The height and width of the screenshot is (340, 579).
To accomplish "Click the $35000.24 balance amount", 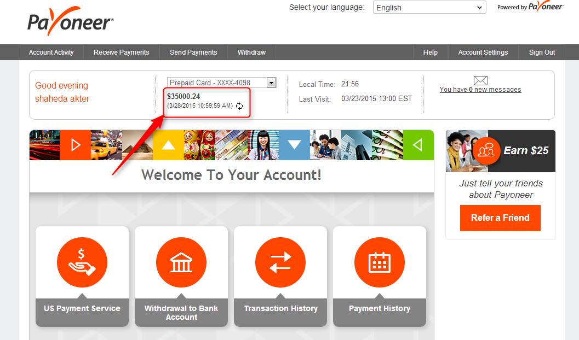I will [184, 97].
